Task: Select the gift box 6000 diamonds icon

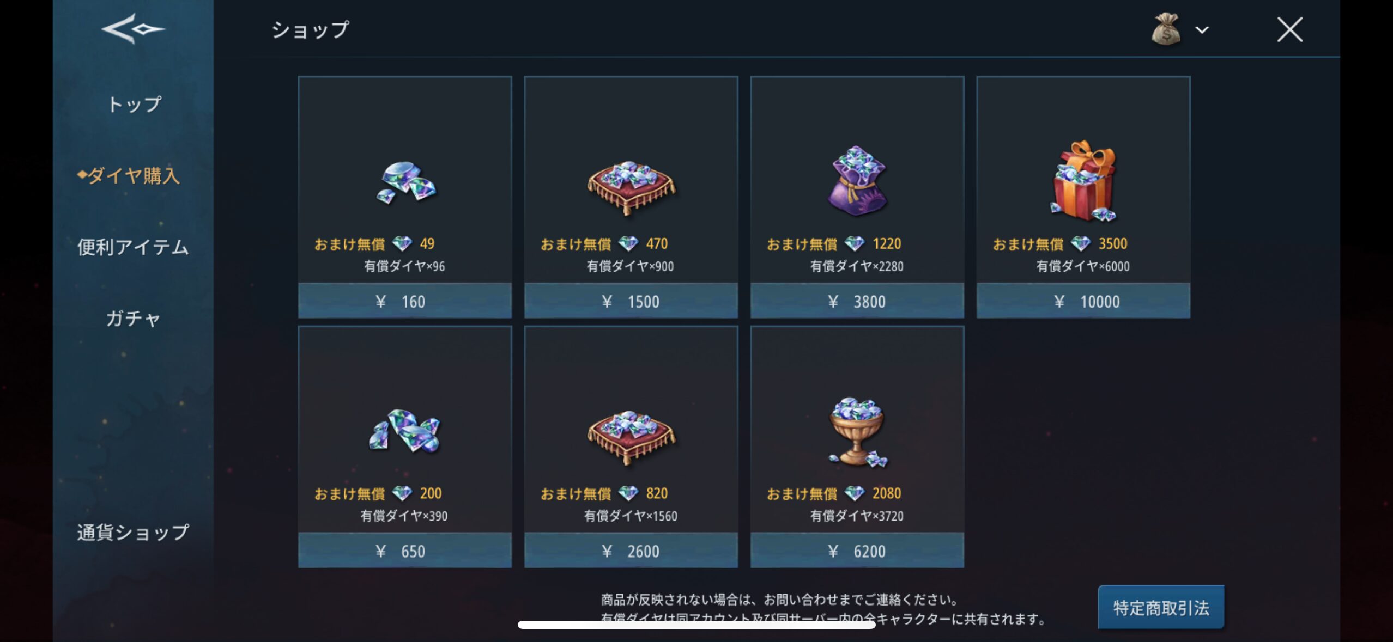Action: pos(1083,181)
